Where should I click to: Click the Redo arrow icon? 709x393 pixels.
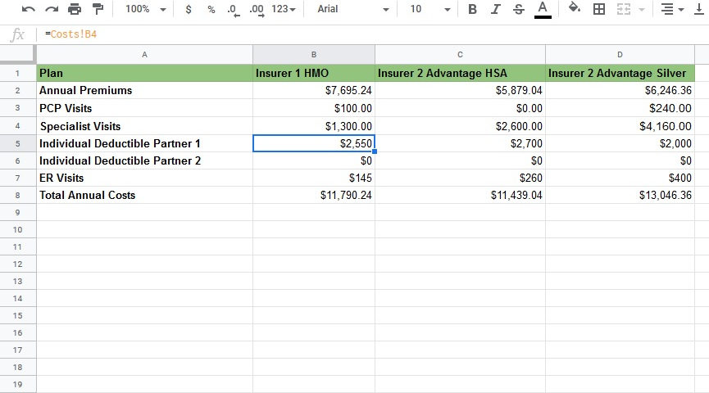[52, 9]
